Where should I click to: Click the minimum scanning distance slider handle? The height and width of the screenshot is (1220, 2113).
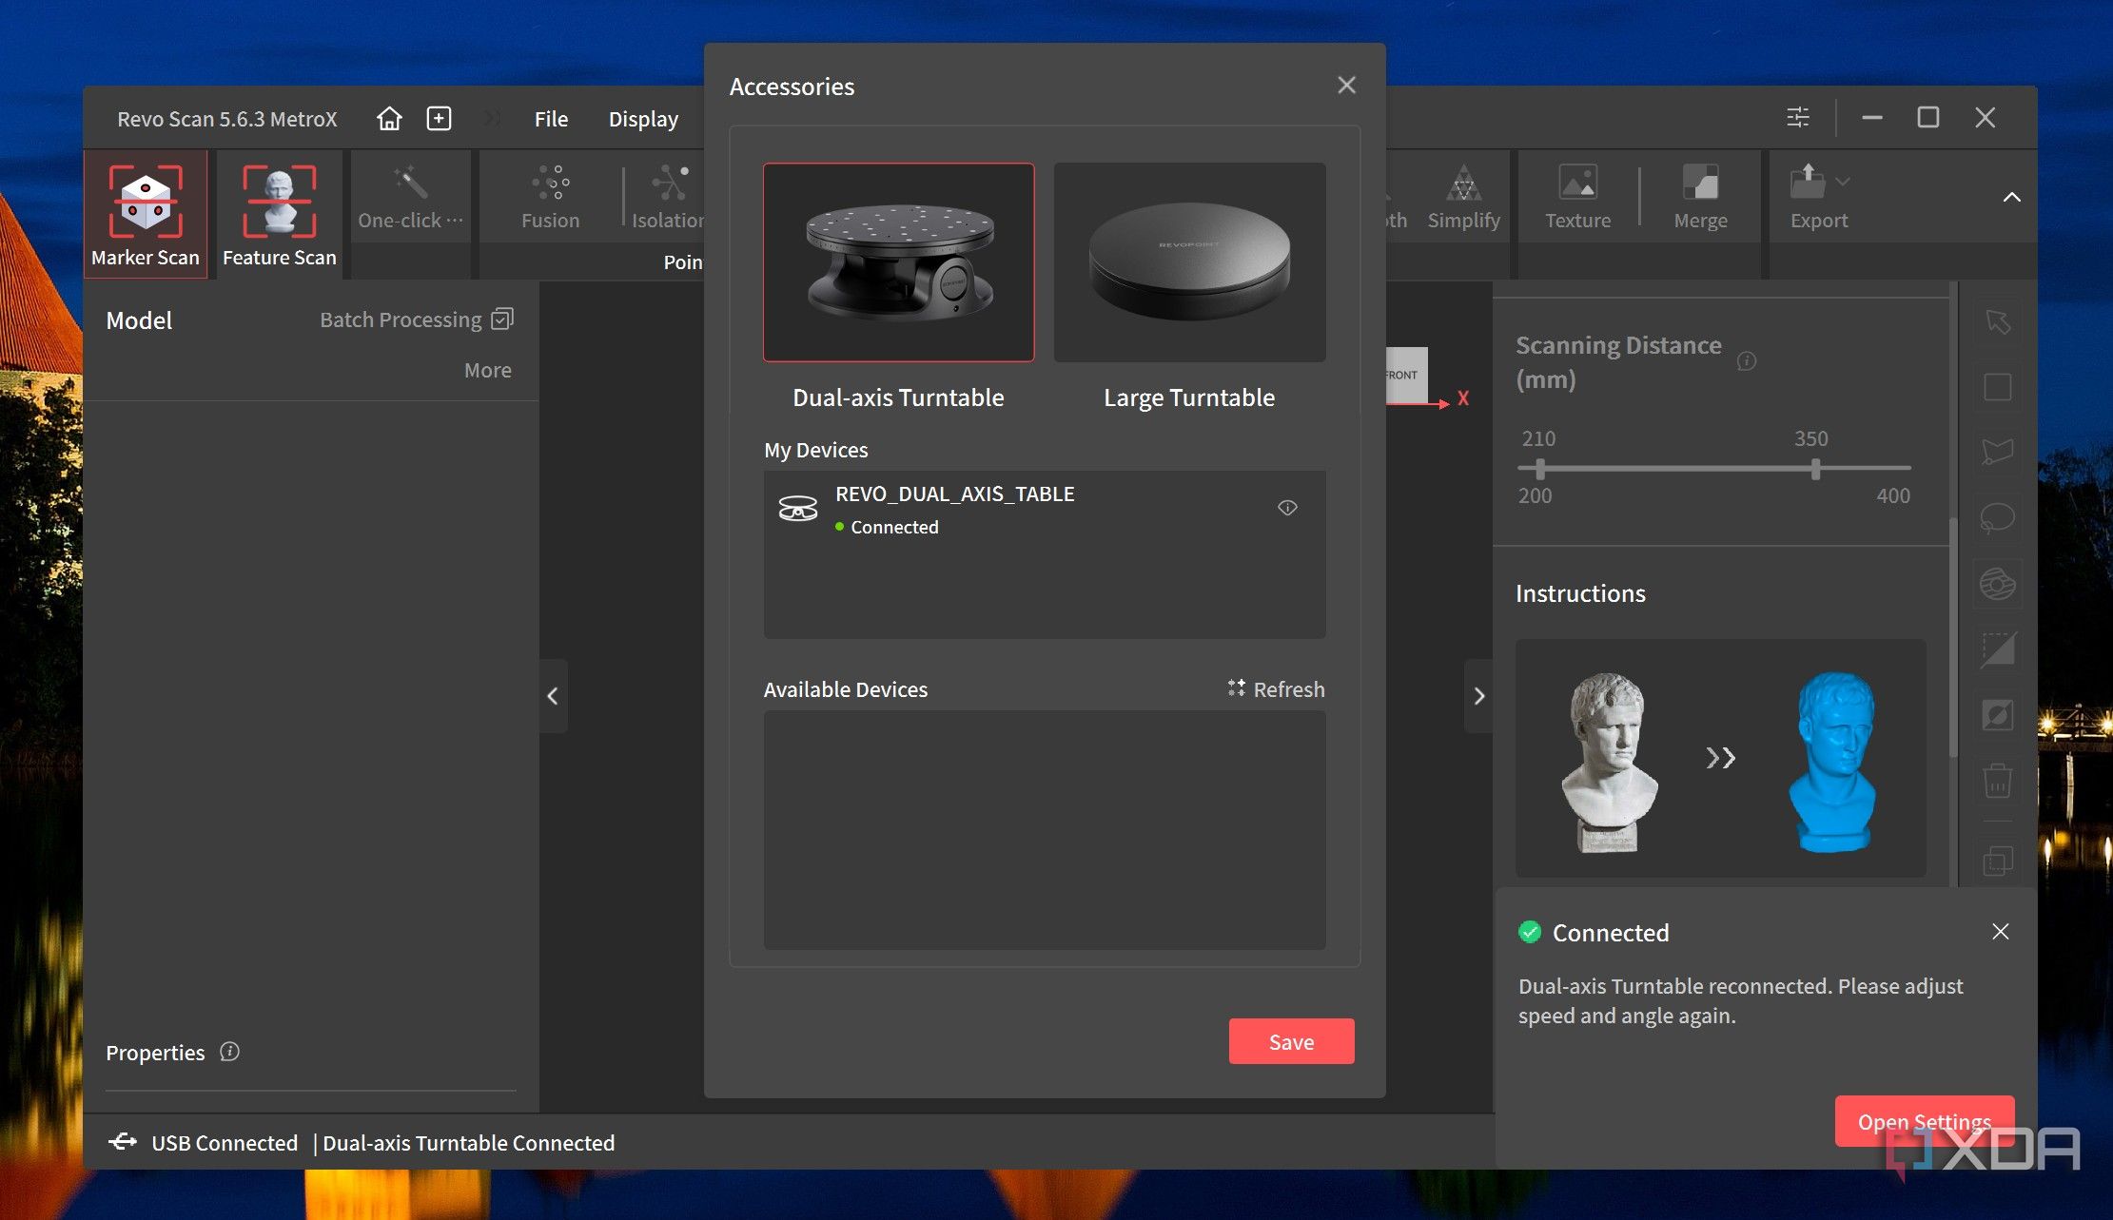(1539, 469)
